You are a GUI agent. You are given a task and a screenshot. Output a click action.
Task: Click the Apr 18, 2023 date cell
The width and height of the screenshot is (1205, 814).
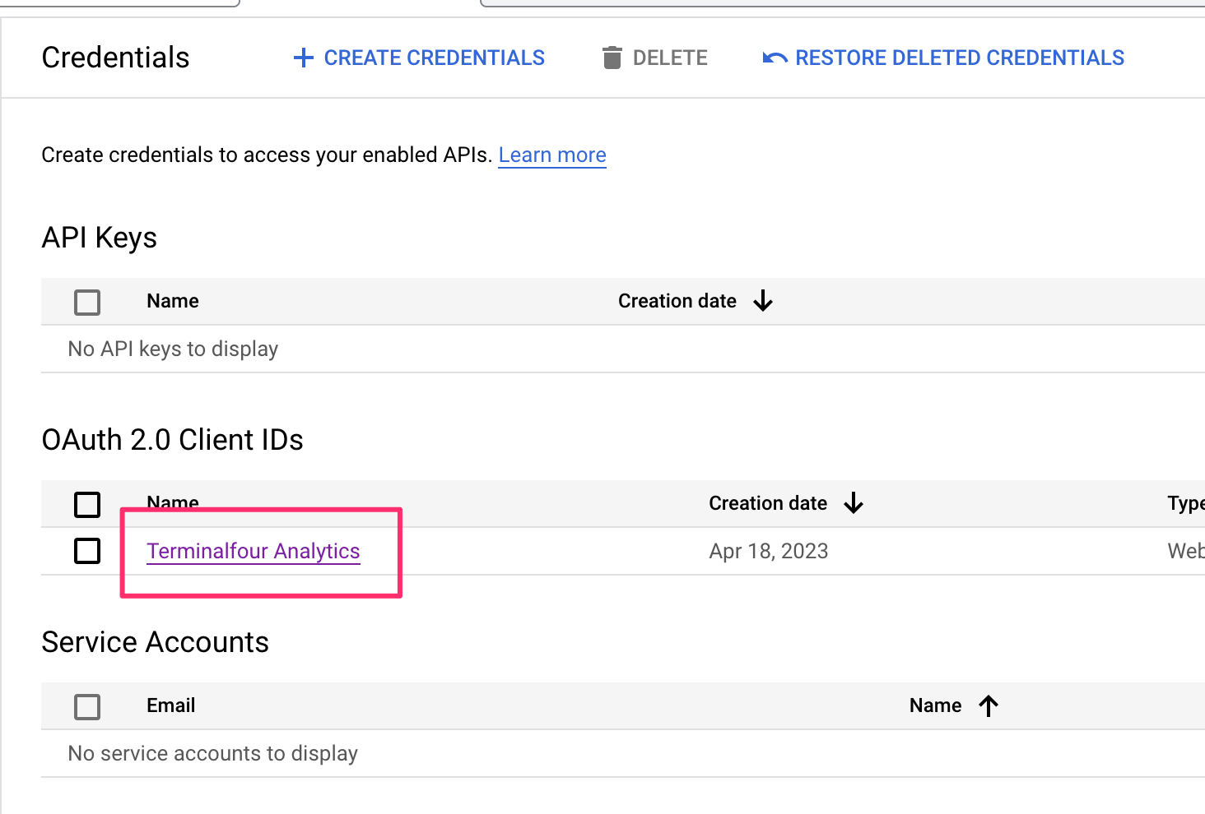[768, 551]
